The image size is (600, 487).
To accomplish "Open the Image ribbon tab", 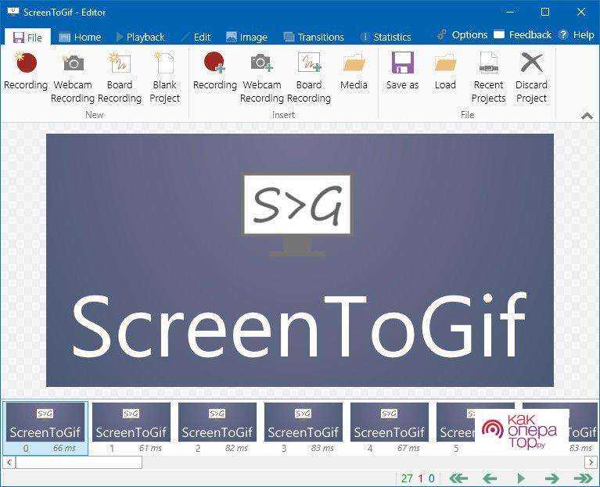I will point(247,37).
